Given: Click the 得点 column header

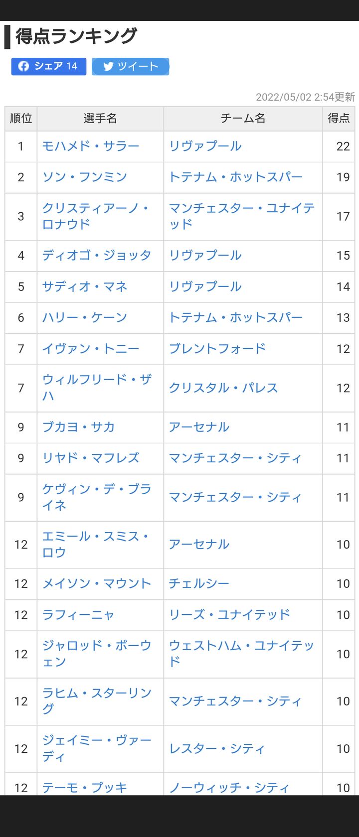Looking at the screenshot, I should tap(339, 118).
